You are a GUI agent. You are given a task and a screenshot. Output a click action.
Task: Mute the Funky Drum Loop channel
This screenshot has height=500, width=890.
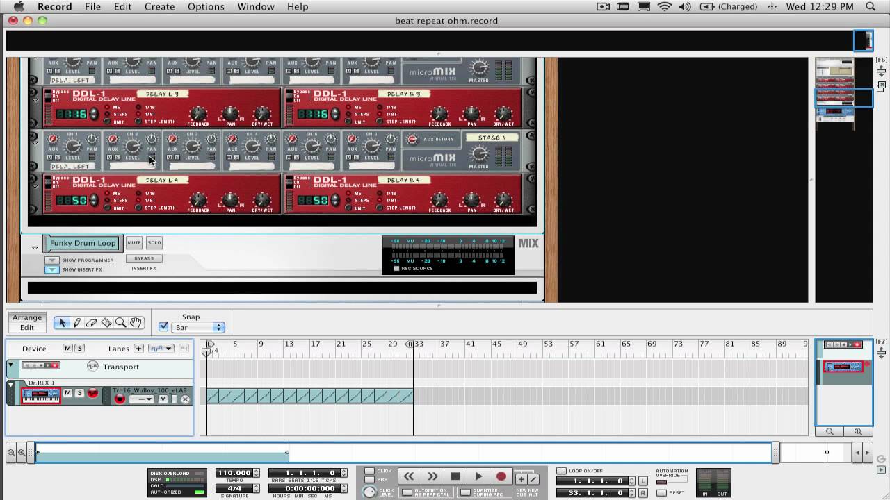coord(134,243)
